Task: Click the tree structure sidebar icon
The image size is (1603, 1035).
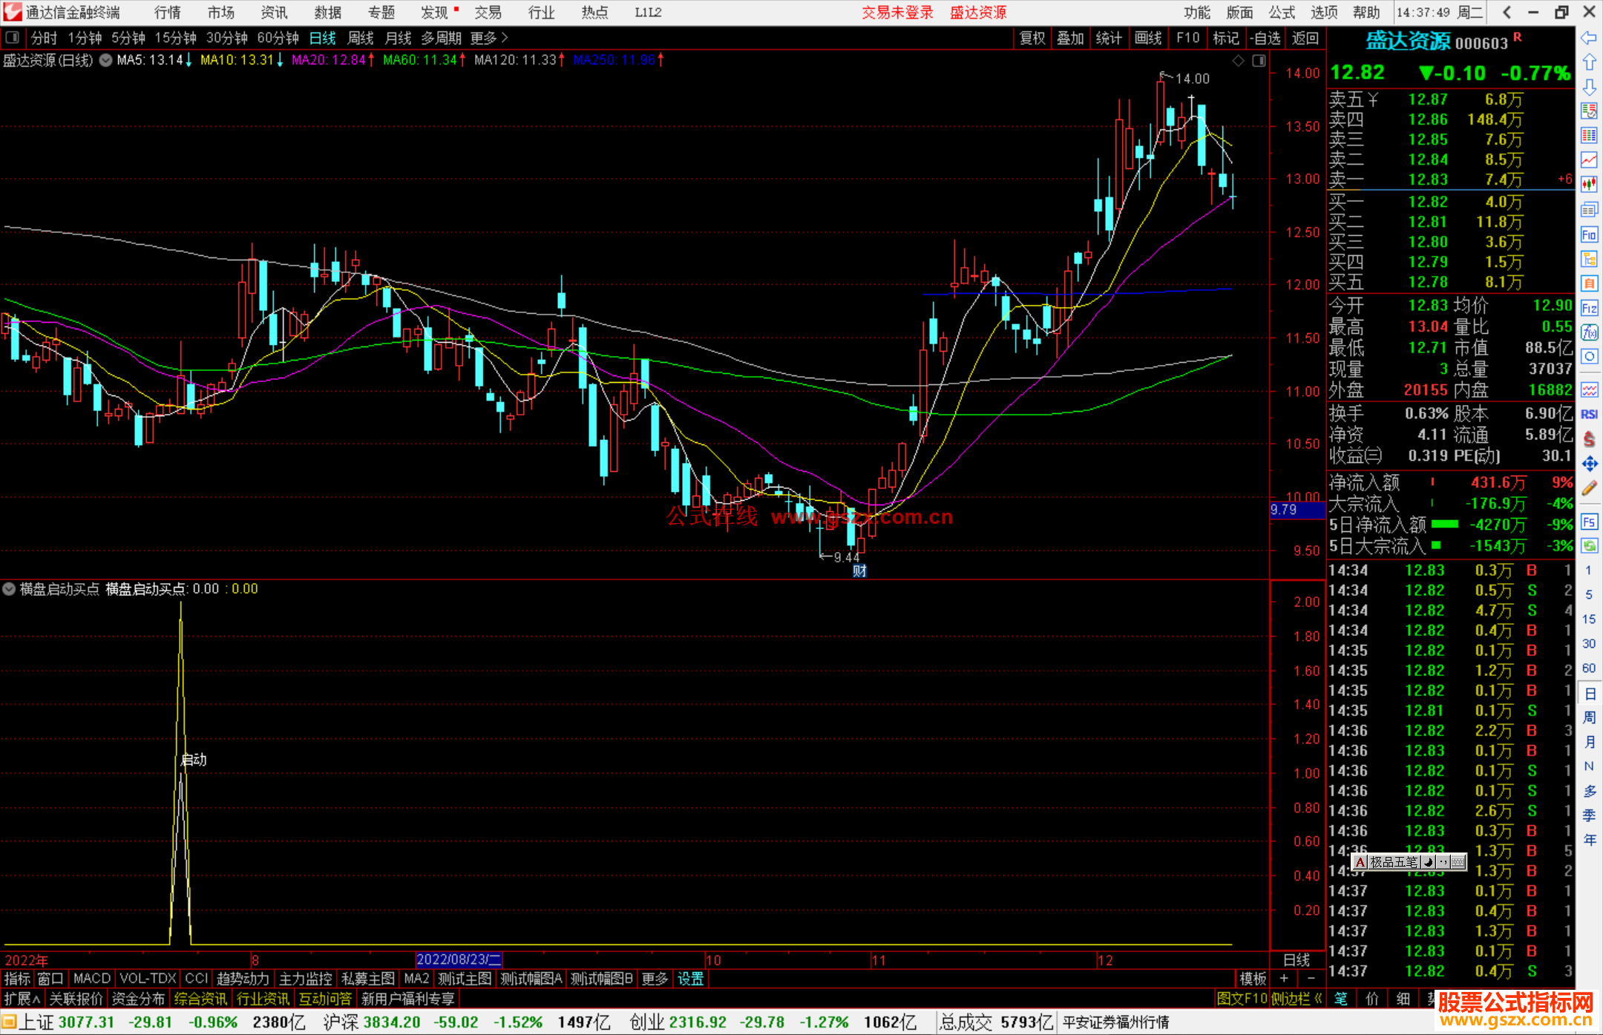Action: (1589, 259)
